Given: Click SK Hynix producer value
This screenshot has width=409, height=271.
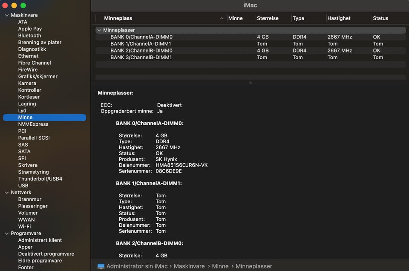Looking at the screenshot, I should 166,159.
